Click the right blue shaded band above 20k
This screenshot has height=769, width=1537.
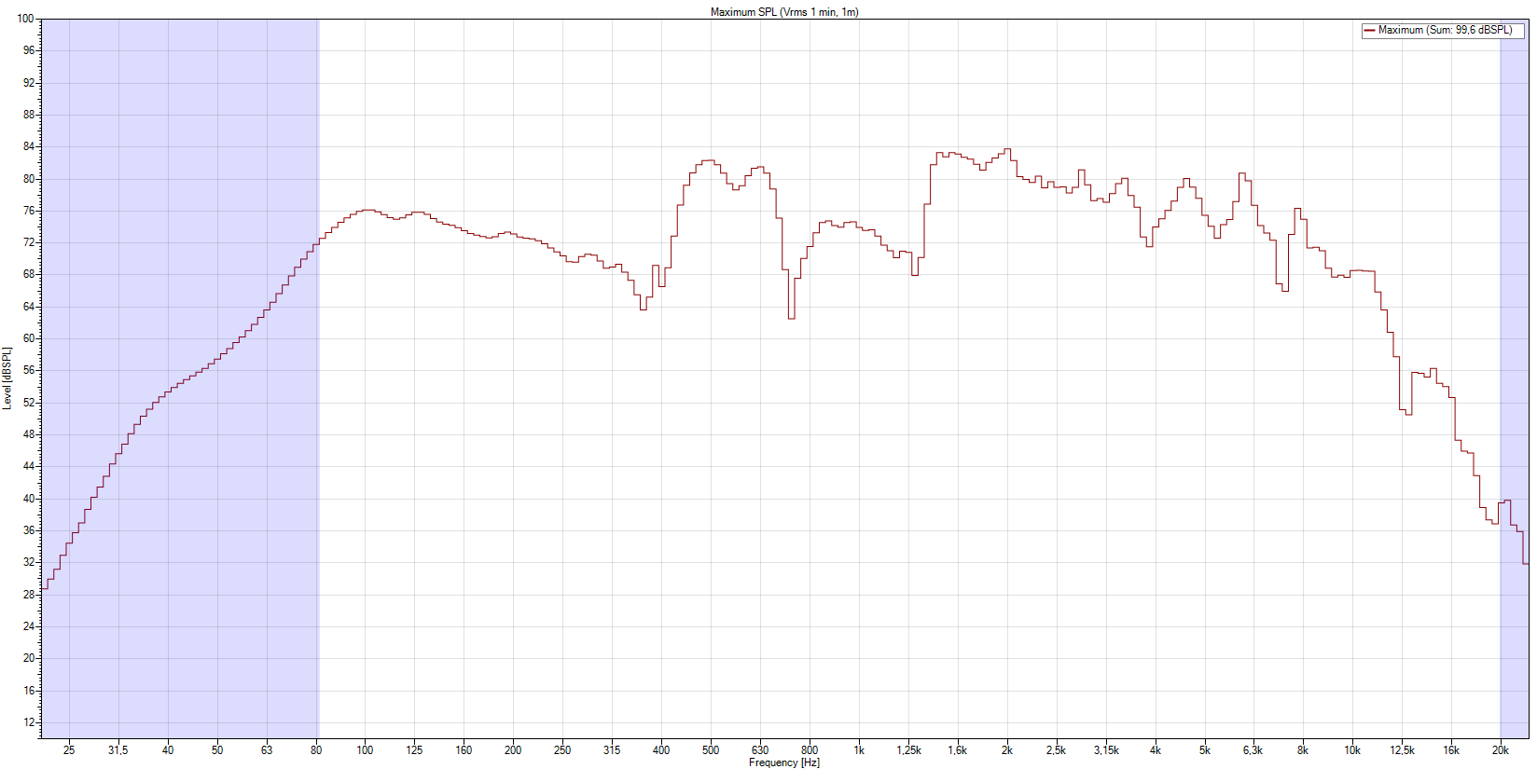pyautogui.click(x=1513, y=280)
